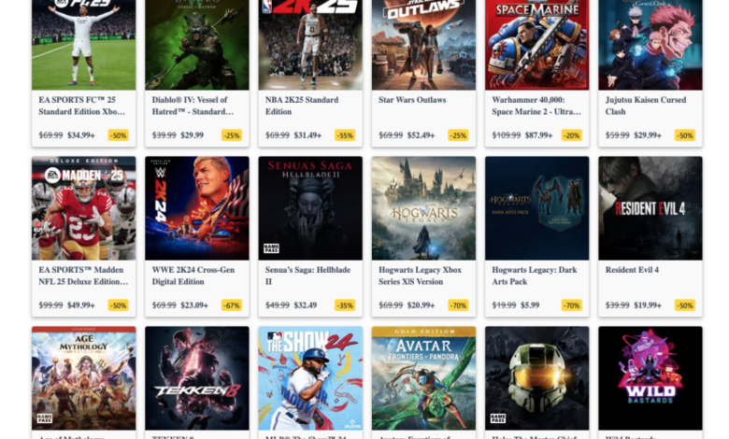Click the -20% badge on Space Marine 2
729x439 pixels.
click(x=571, y=135)
